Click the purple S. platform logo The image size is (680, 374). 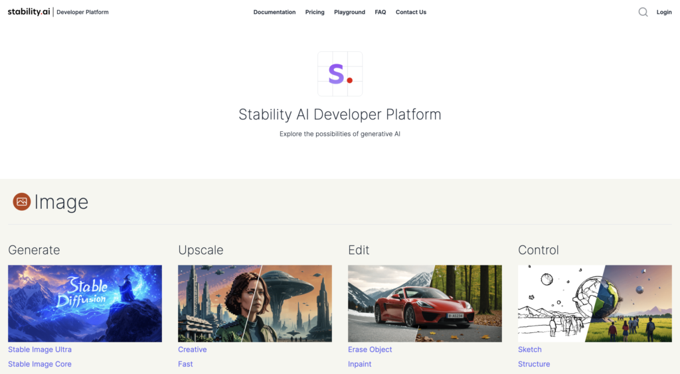pyautogui.click(x=340, y=74)
